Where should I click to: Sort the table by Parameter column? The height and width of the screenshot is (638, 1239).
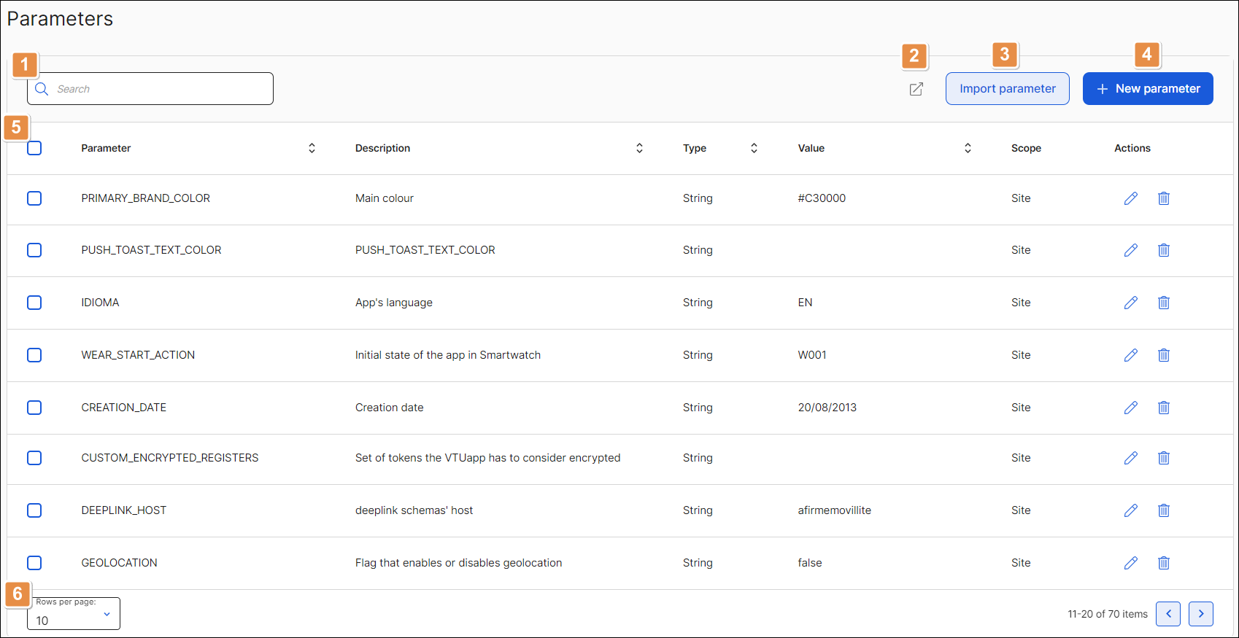click(x=312, y=148)
